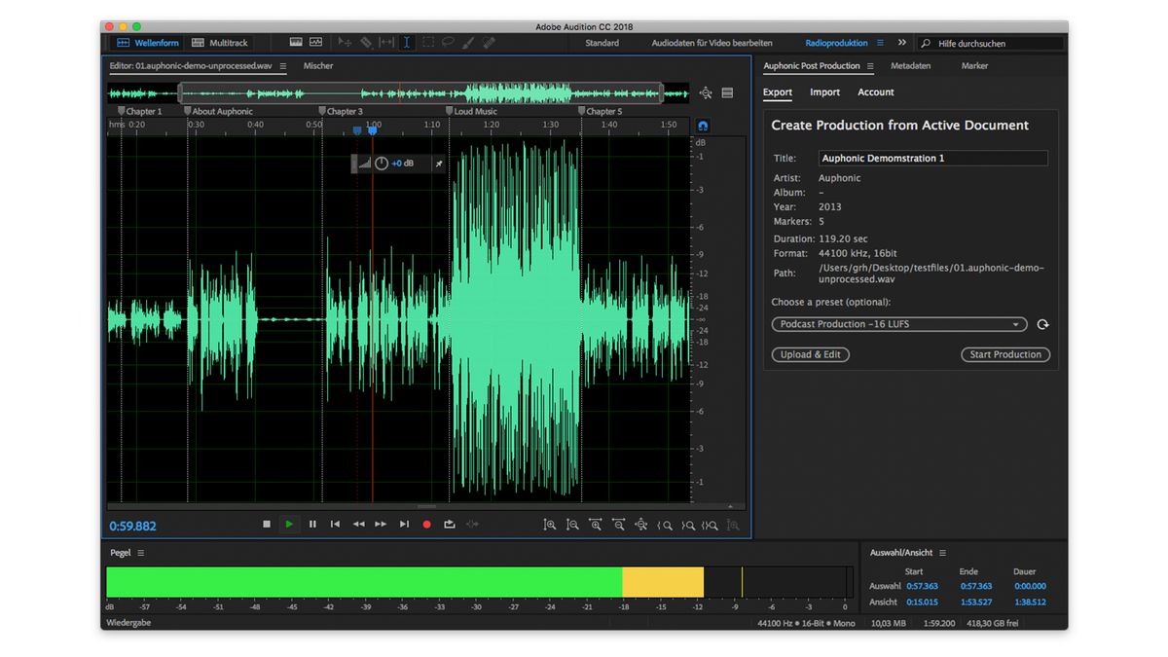Image resolution: width=1168 pixels, height=657 pixels.
Task: Open the Import section
Action: [824, 92]
